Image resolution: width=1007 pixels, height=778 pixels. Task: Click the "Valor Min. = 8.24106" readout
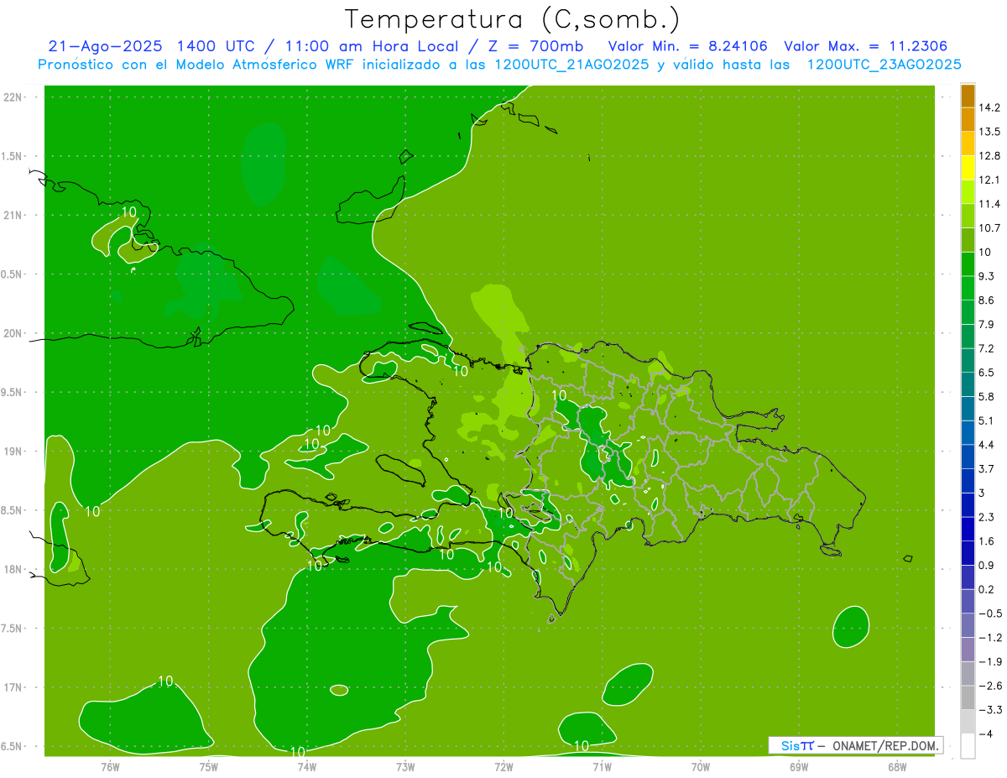pos(688,46)
